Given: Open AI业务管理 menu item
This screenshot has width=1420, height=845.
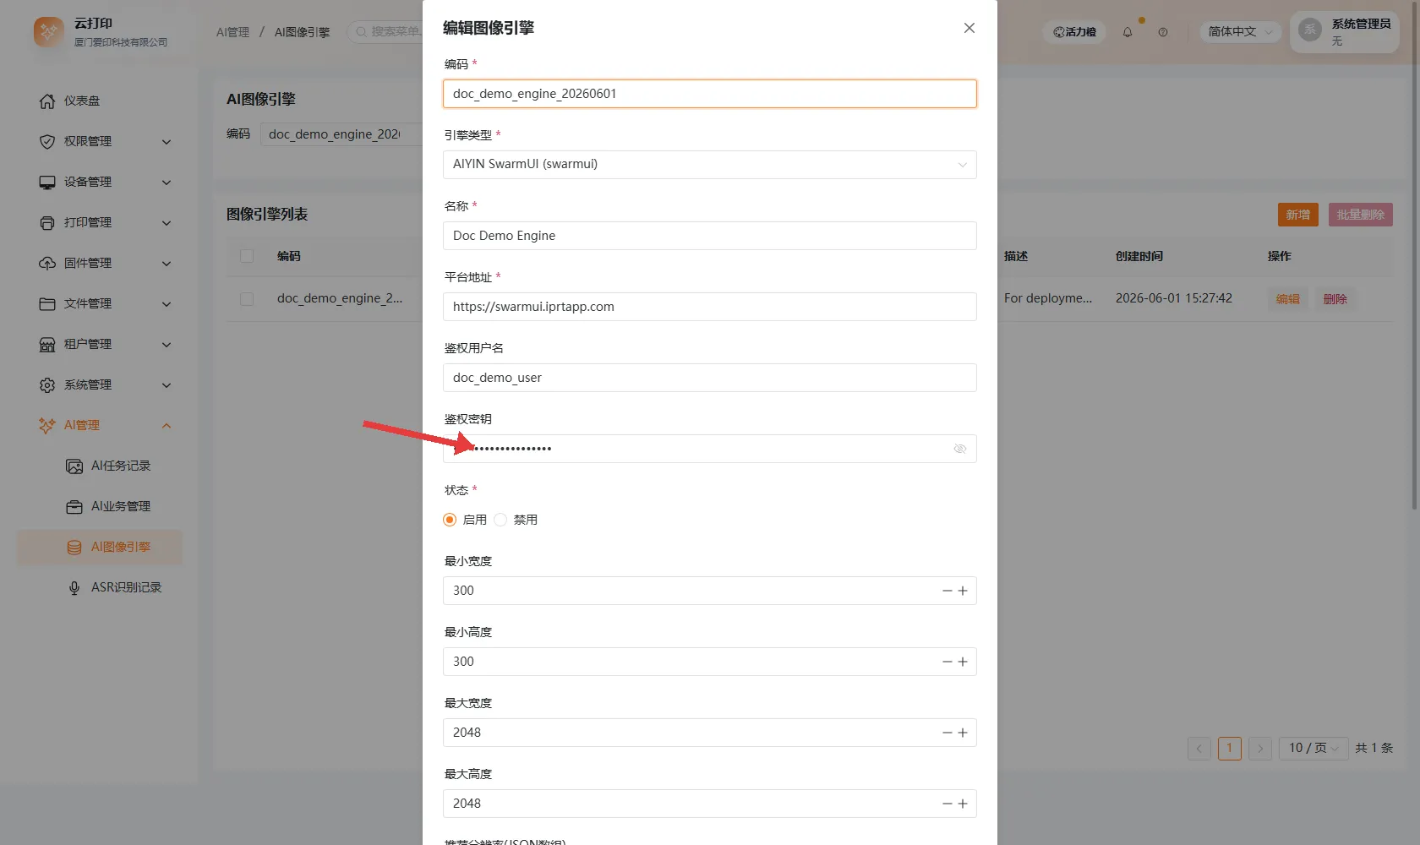Looking at the screenshot, I should click(x=100, y=507).
